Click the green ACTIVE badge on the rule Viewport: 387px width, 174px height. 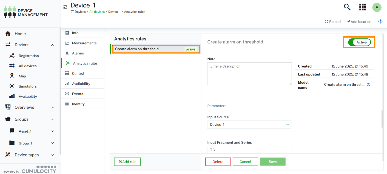191,49
